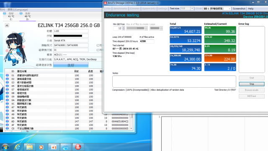Viewport: 268px width, 151px height.
Task: Open Windows Media Player from taskbar
Action: point(41,147)
